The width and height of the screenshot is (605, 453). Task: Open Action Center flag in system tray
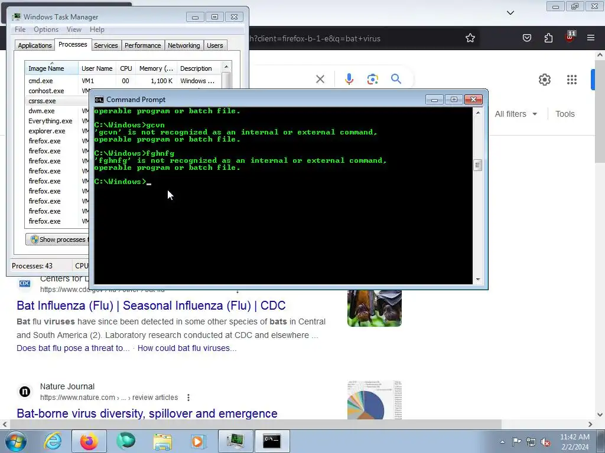(516, 441)
